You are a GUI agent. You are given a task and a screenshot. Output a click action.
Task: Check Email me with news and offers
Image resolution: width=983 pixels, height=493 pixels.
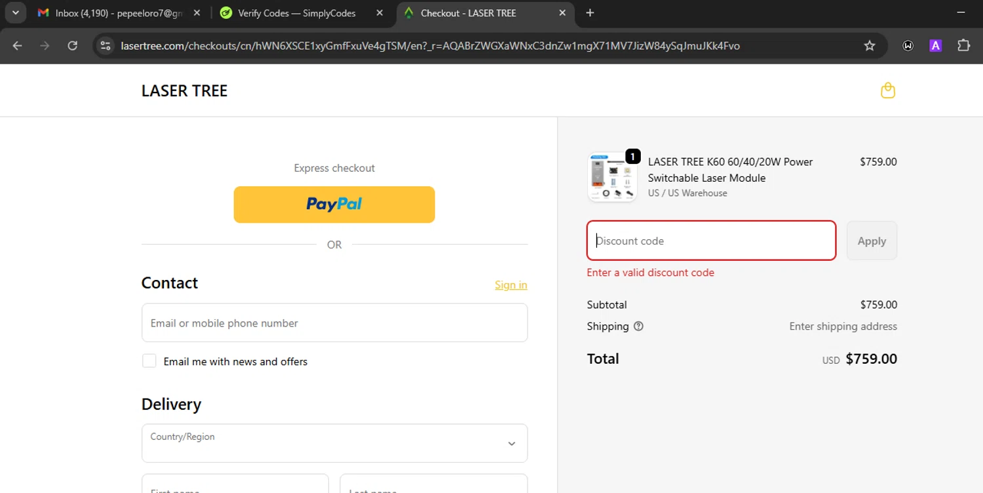(149, 361)
